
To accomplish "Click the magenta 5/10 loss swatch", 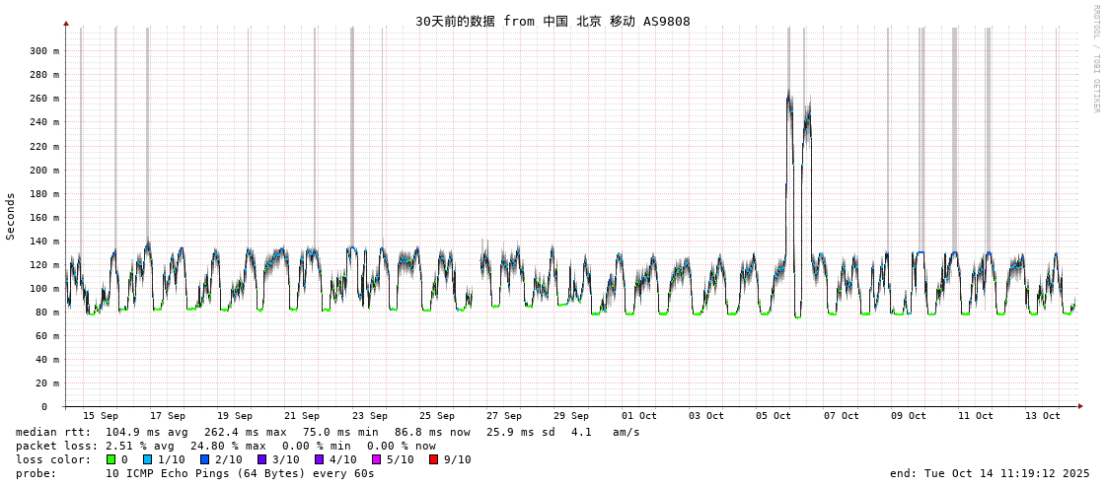I will point(376,459).
